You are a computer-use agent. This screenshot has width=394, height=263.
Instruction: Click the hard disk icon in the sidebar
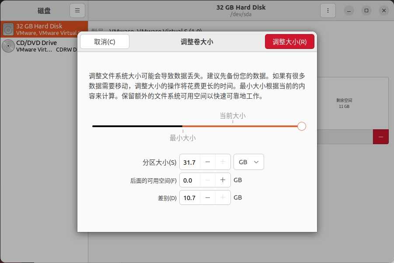click(x=8, y=29)
